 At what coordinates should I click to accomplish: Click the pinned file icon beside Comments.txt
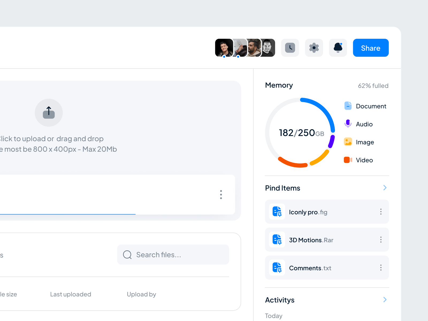click(x=277, y=267)
